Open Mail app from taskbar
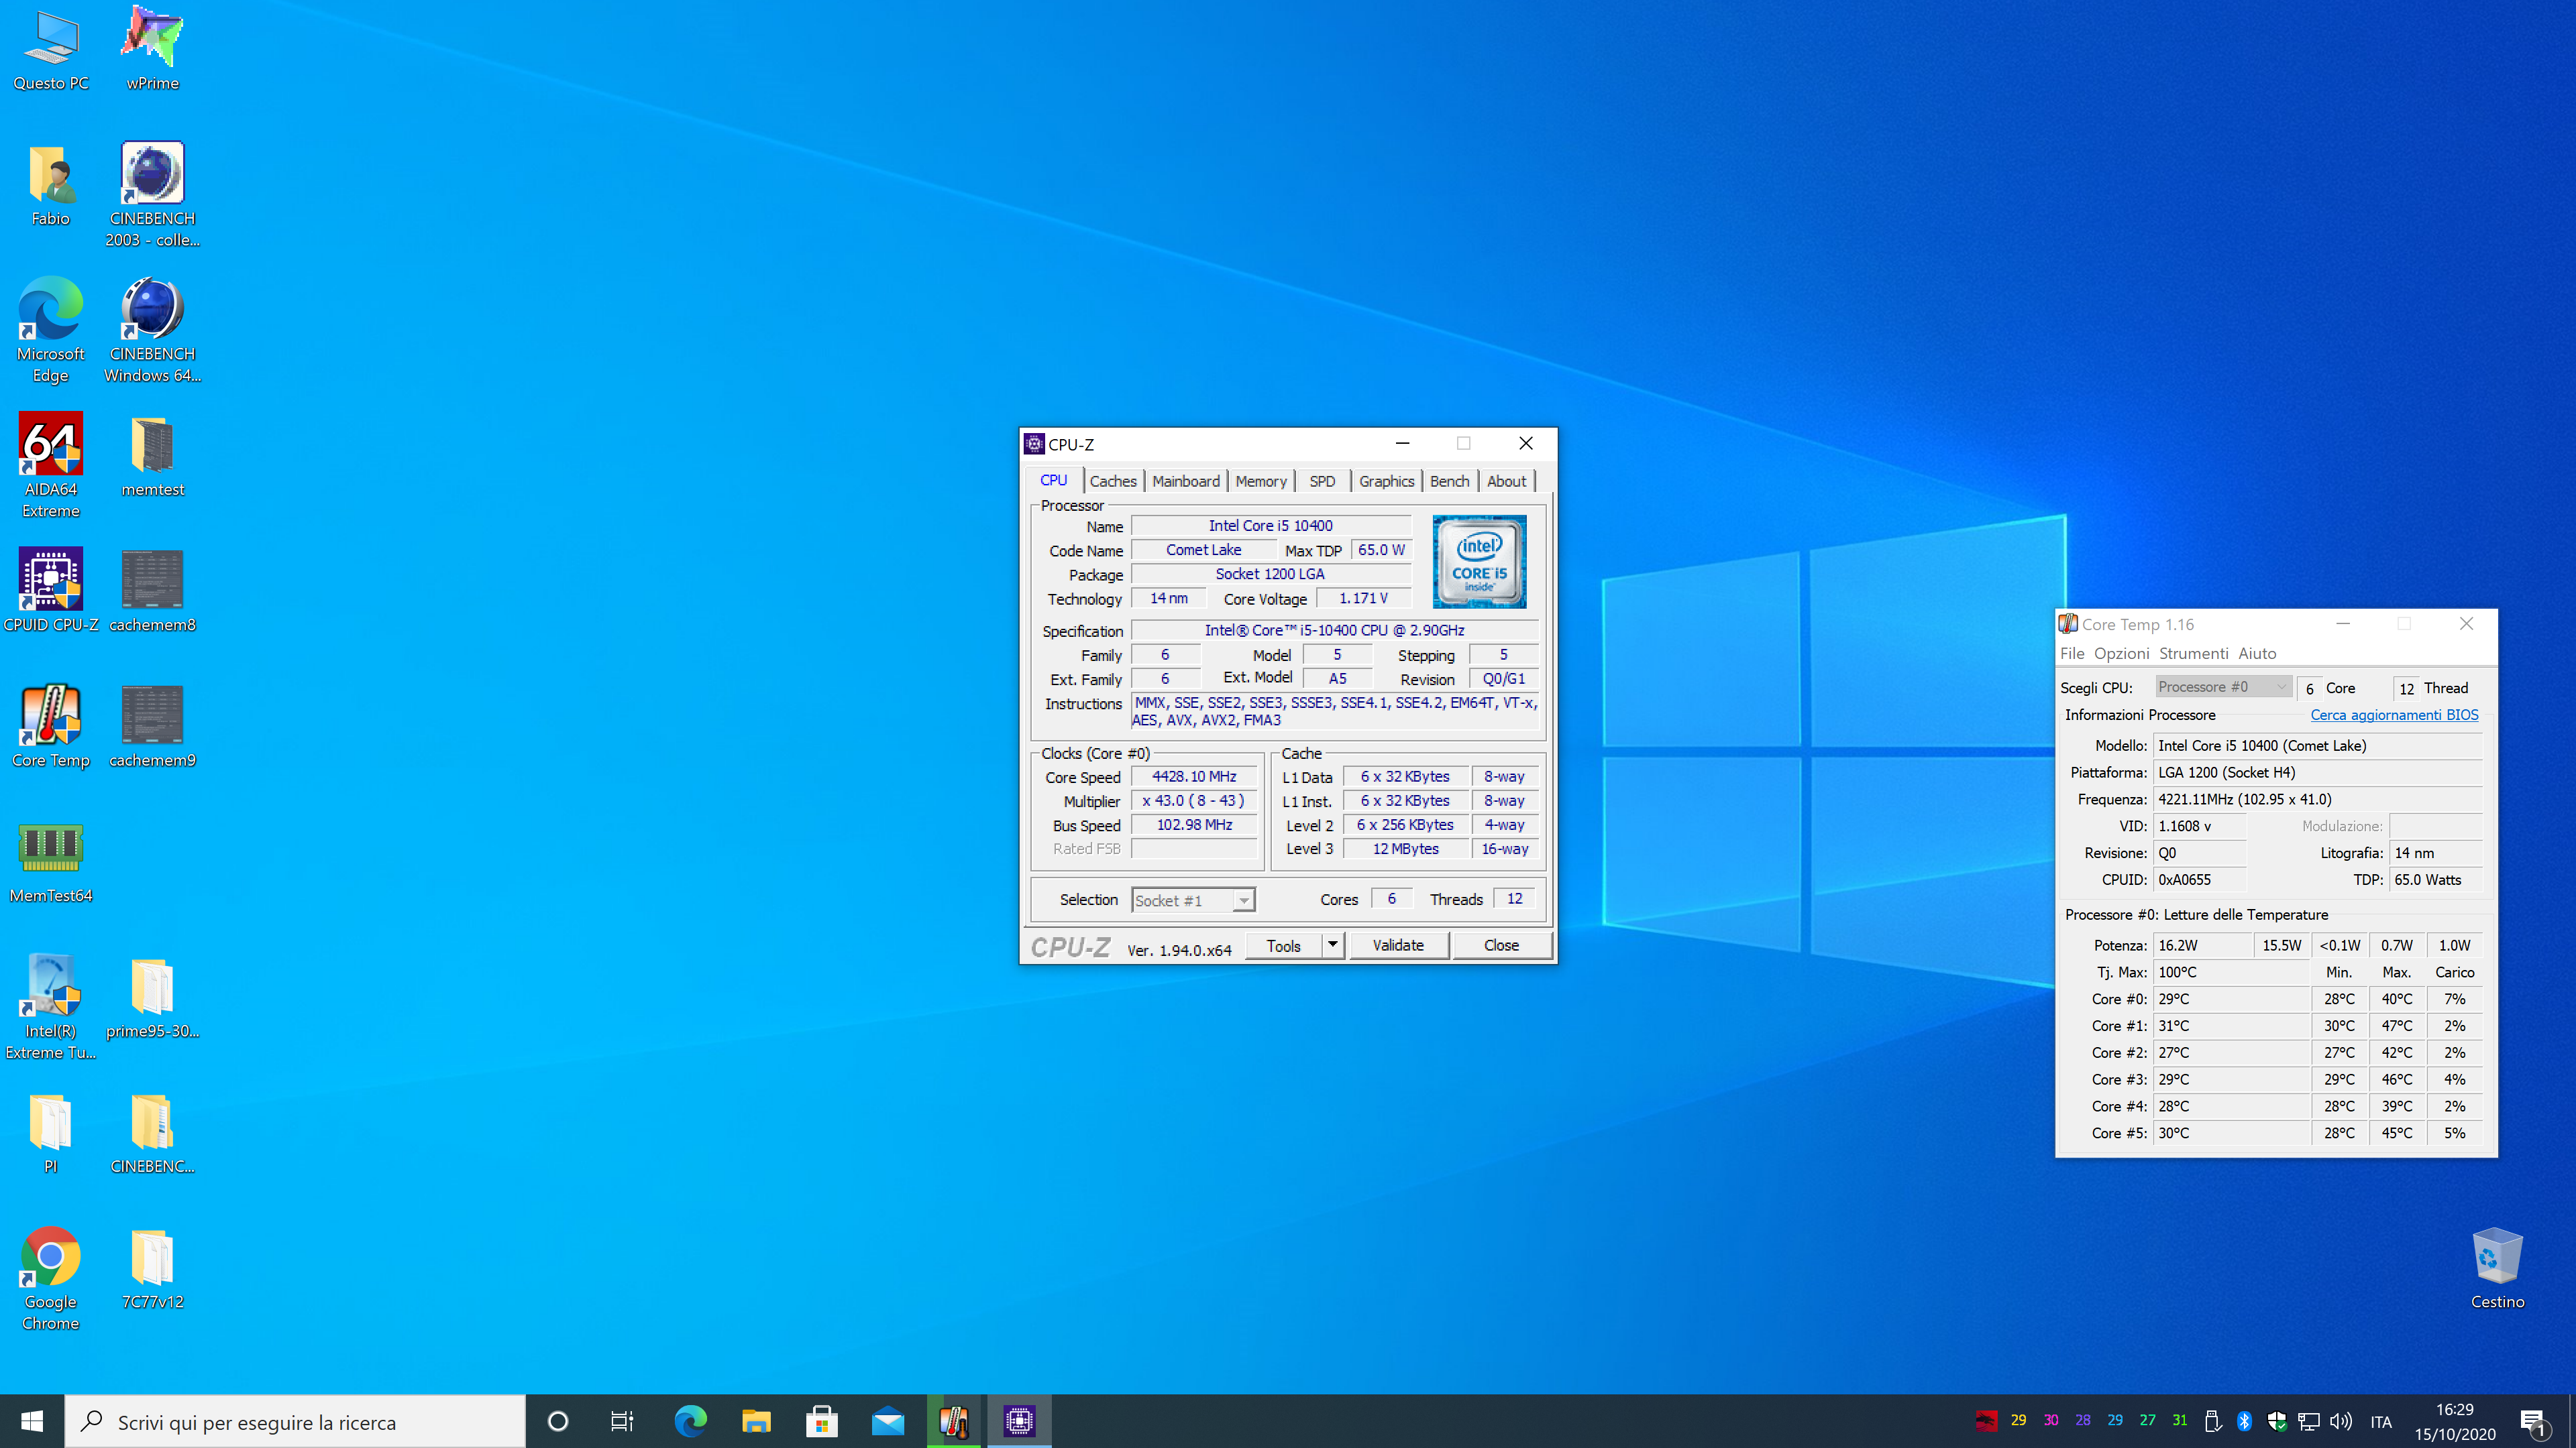Screen dimensions: 2576x1448 click(888, 1421)
